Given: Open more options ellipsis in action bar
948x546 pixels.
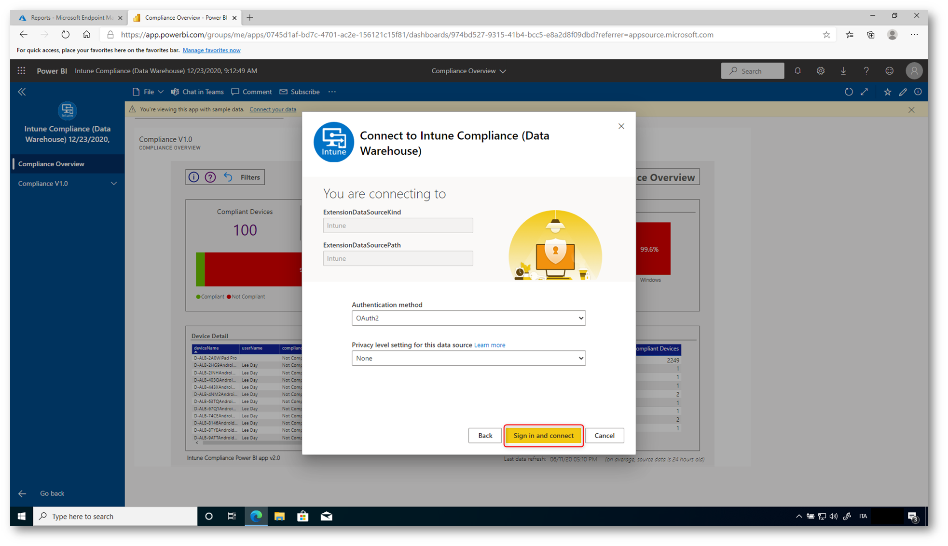Looking at the screenshot, I should click(332, 92).
